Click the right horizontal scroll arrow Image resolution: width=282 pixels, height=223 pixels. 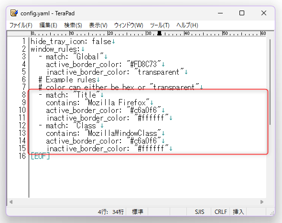[262, 202]
